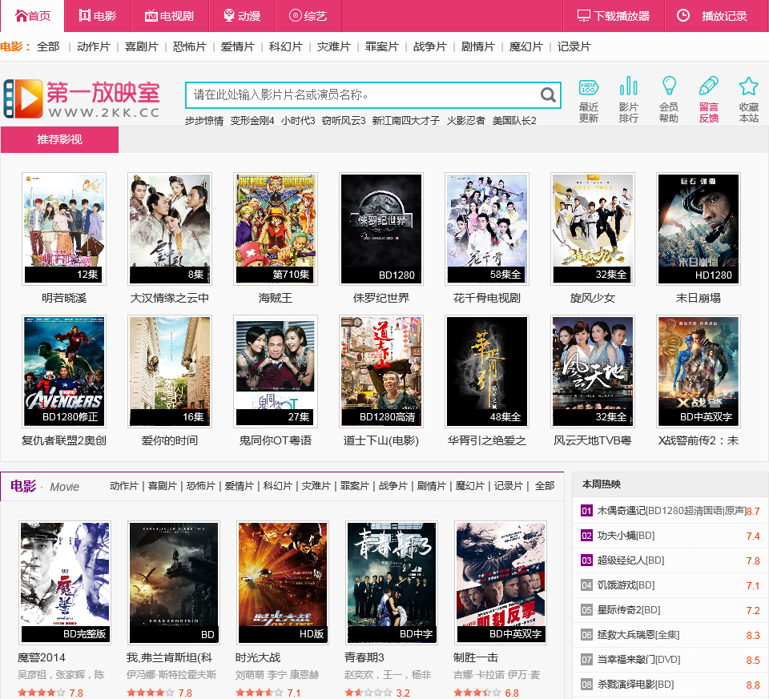
Task: Click the 收藏本站 star icon
Action: tap(748, 86)
